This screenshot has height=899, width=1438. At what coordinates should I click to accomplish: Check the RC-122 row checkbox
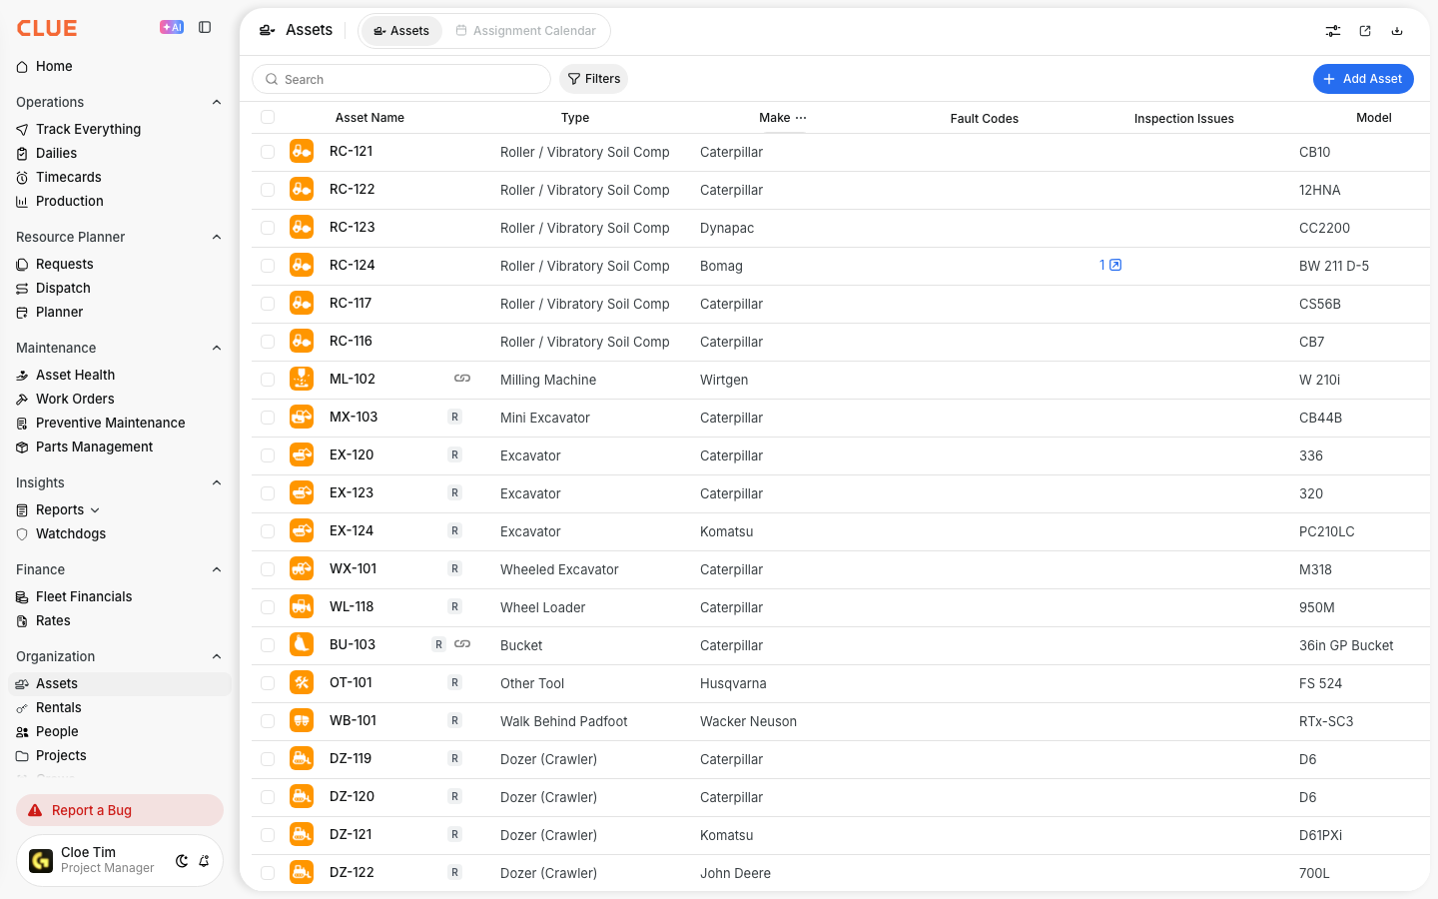[268, 190]
